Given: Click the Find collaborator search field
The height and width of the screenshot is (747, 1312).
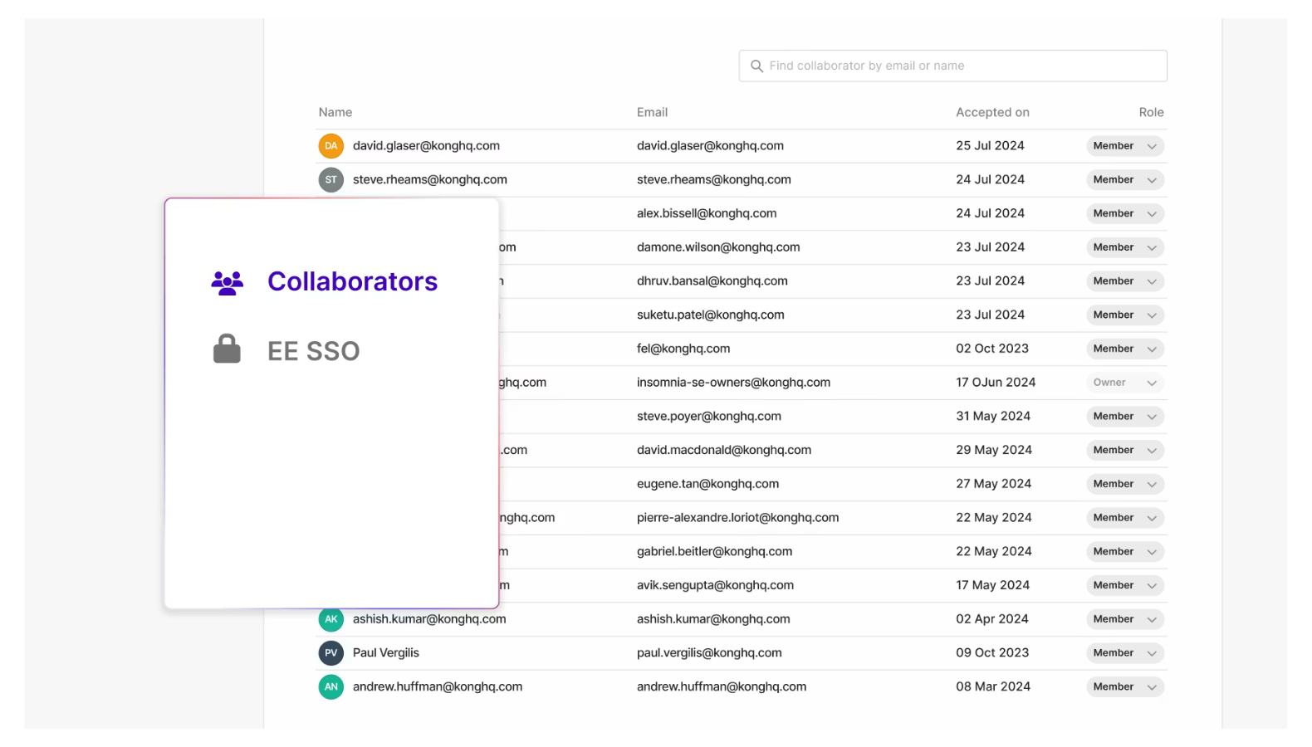Looking at the screenshot, I should (952, 66).
